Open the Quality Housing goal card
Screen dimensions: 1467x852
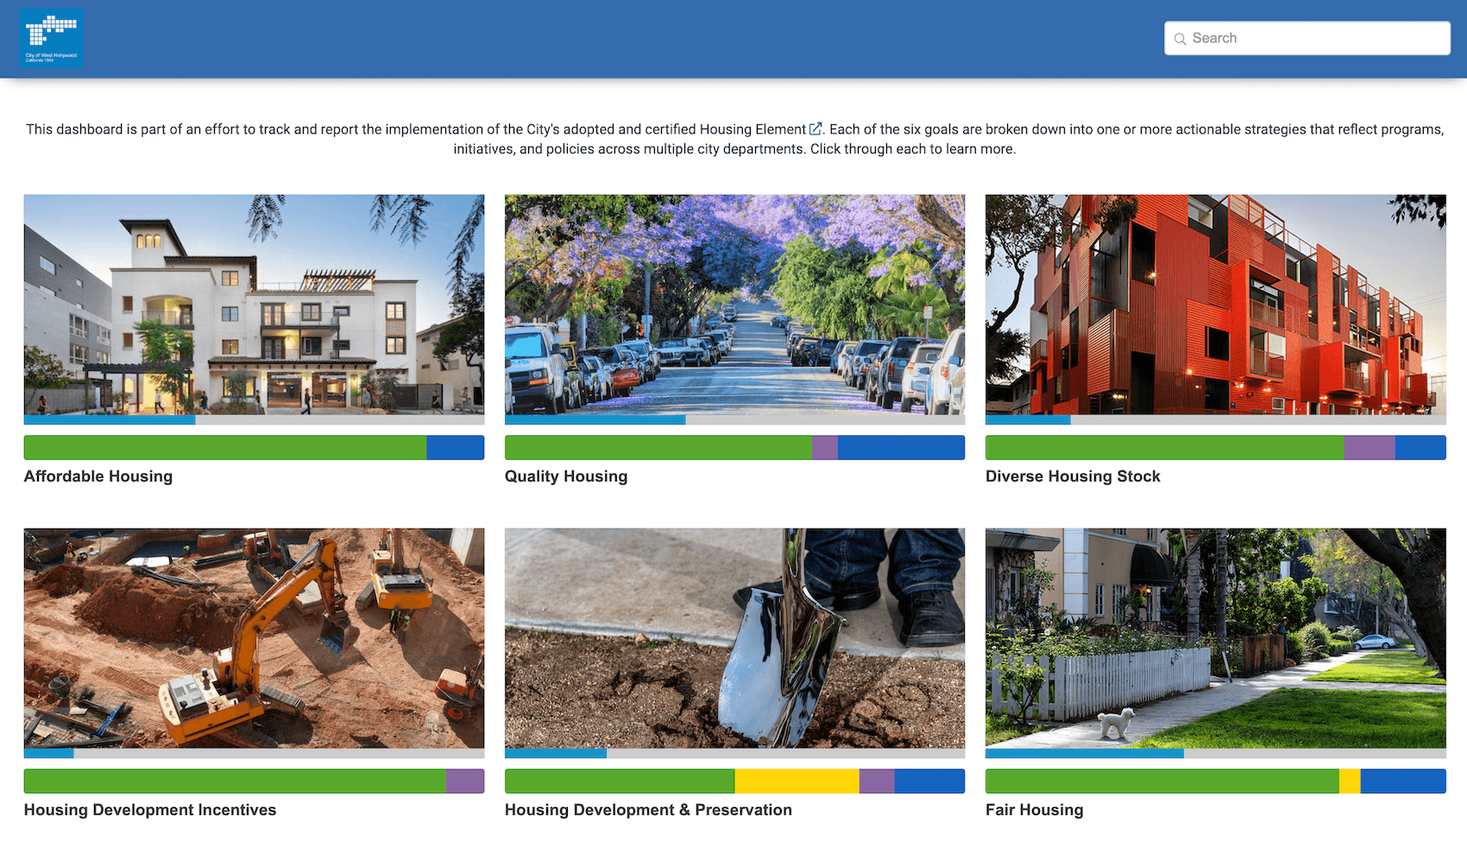coord(566,475)
